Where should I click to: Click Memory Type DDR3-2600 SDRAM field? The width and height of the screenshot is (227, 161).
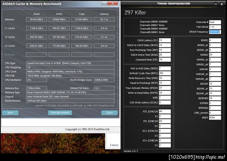point(70,93)
